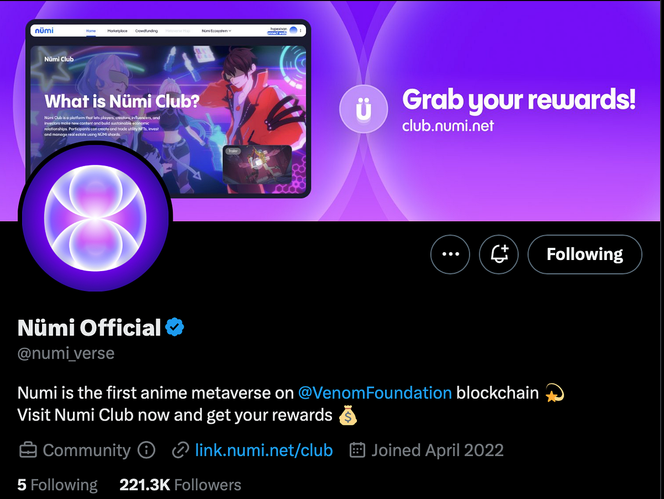Click the Trailer video thumbnail in banner

(x=257, y=164)
